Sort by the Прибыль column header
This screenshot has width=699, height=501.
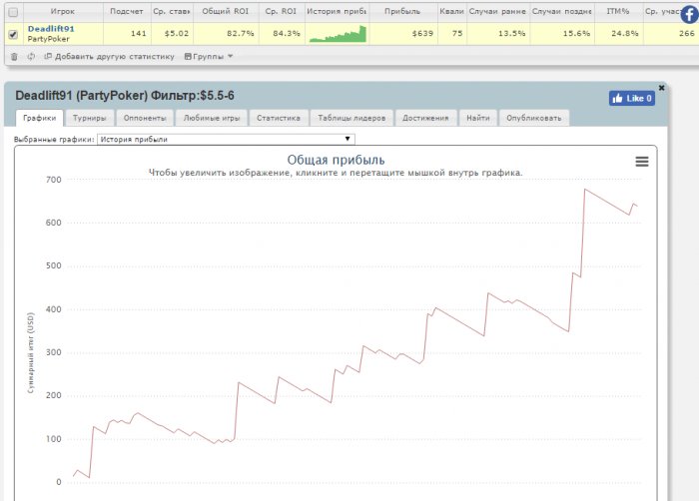point(402,12)
